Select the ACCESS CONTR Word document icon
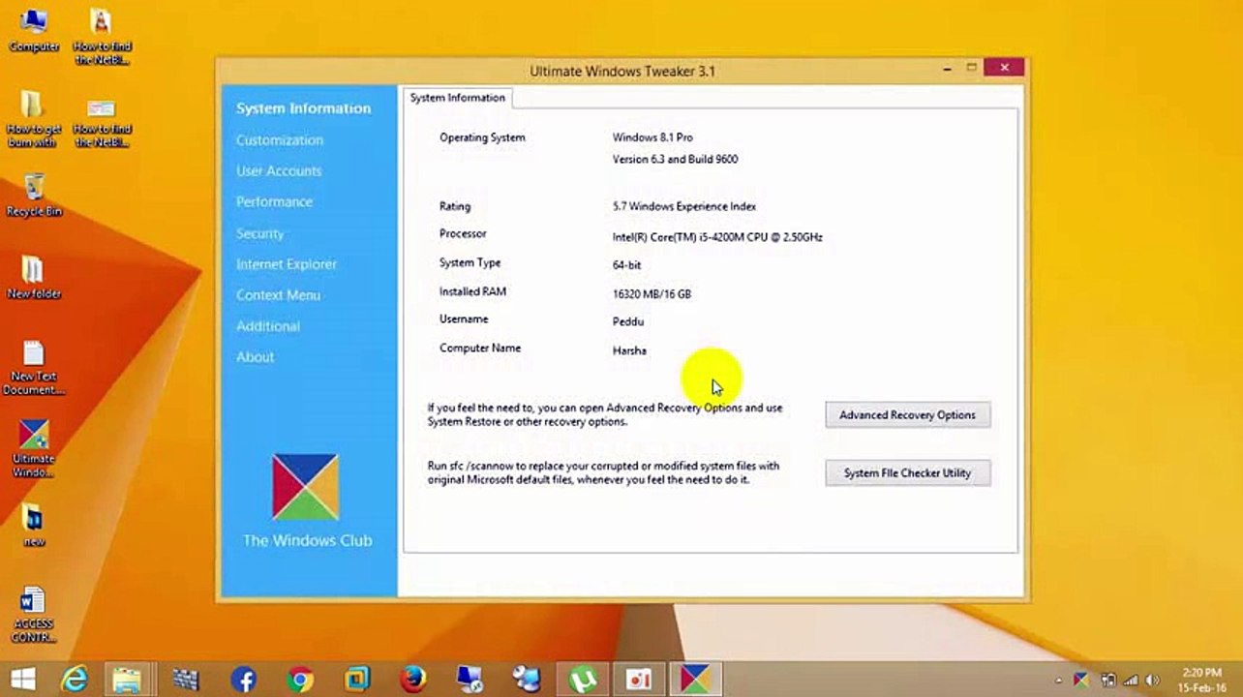The image size is (1243, 697). [34, 615]
